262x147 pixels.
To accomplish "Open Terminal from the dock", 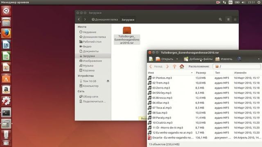I will coord(6,112).
